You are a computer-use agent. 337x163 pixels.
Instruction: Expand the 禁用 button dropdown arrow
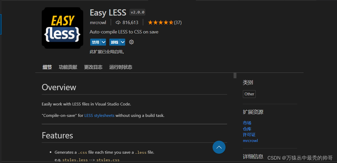coord(103,42)
